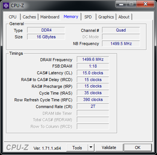Click the 'CAS# Latency (CL)' label

[55, 73]
